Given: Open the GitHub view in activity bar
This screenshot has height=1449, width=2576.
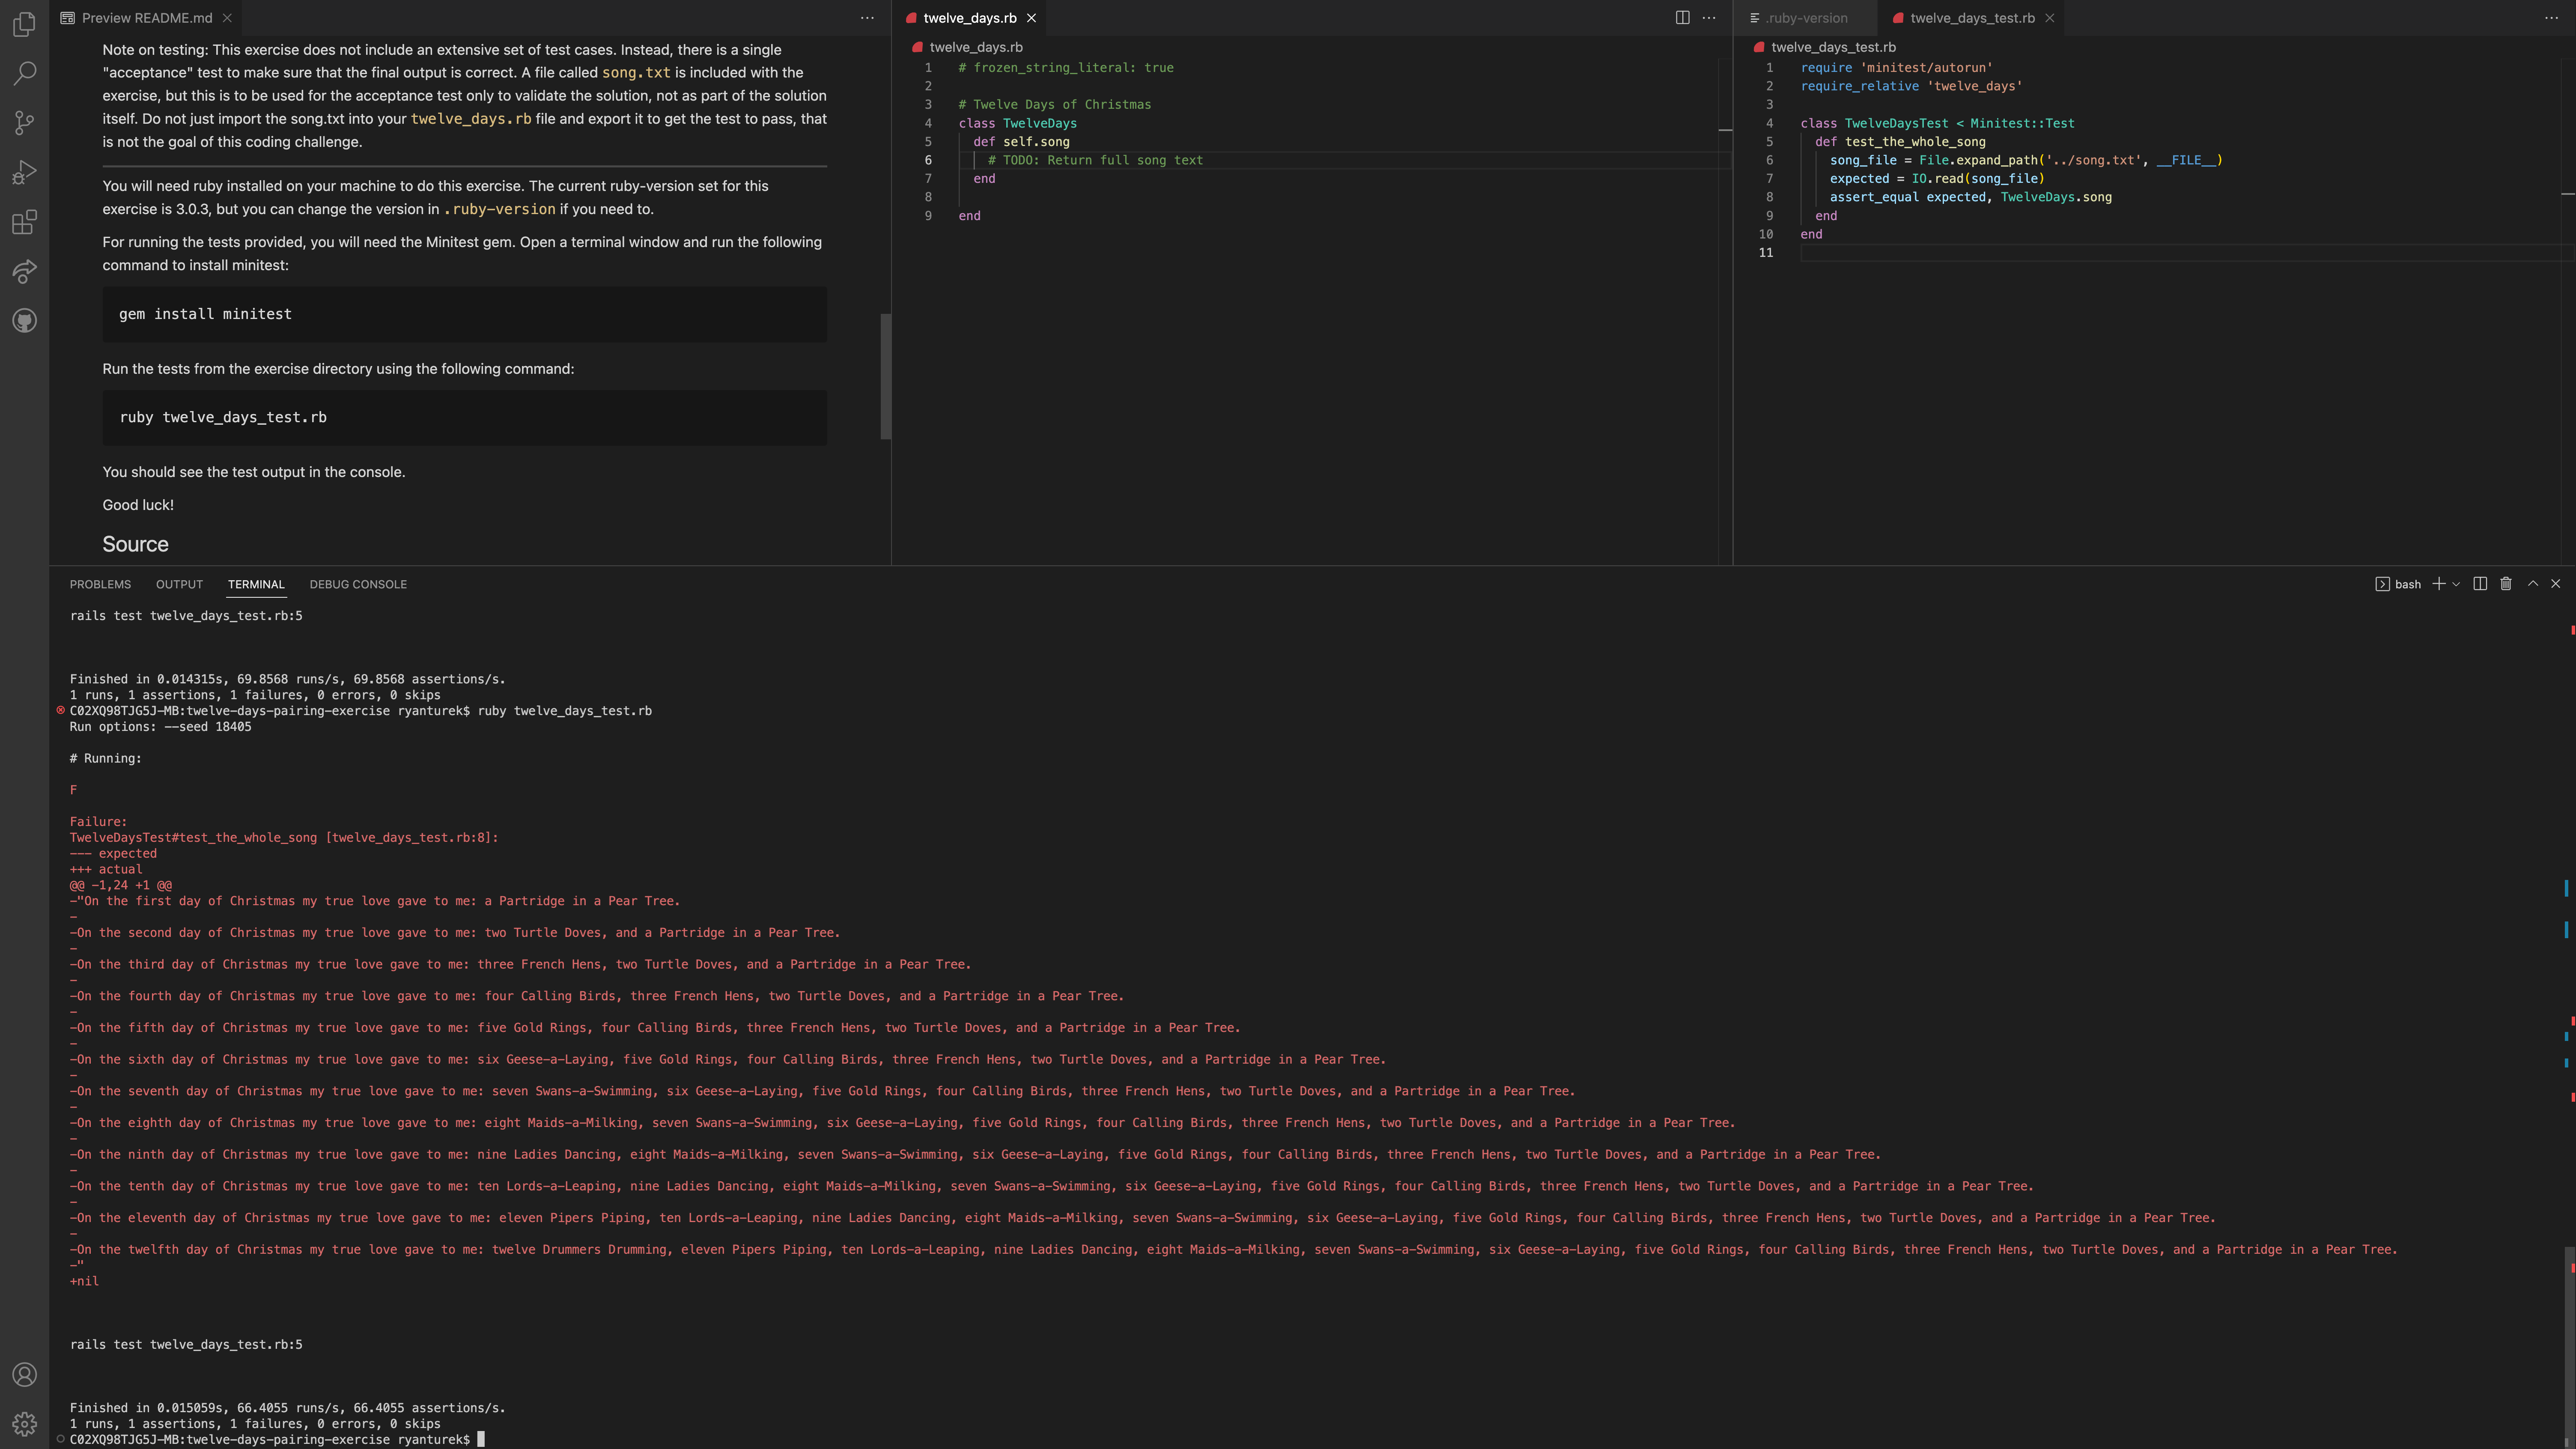Looking at the screenshot, I should click(24, 321).
